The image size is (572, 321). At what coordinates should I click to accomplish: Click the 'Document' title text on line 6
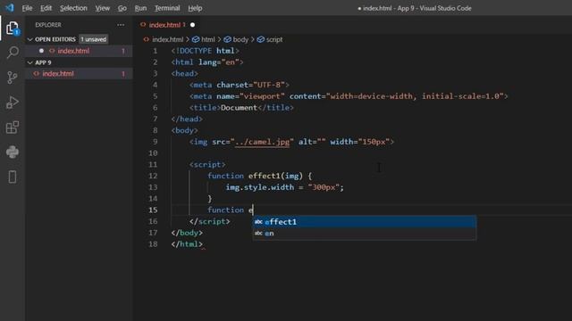click(x=239, y=107)
